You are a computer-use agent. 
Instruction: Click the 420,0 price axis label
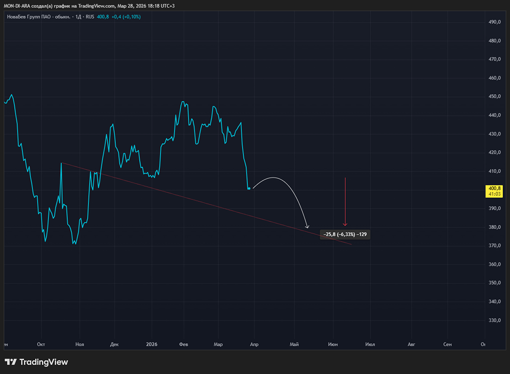click(494, 152)
